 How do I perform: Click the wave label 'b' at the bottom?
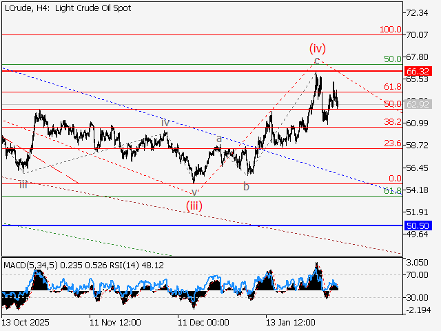pyautogui.click(x=246, y=186)
